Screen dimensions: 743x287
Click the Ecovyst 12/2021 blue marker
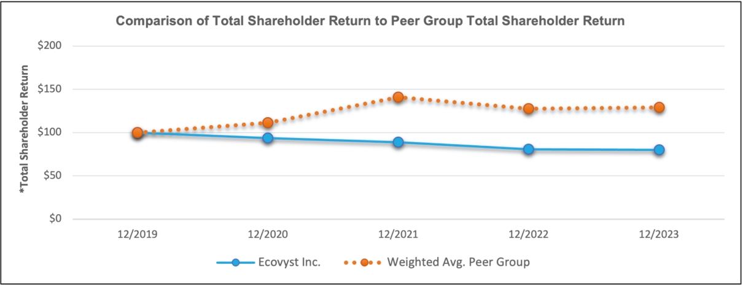pyautogui.click(x=398, y=142)
